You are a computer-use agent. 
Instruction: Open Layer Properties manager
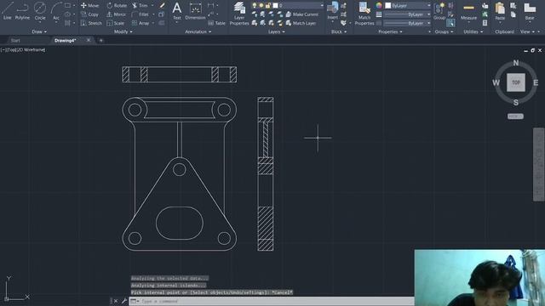point(239,14)
